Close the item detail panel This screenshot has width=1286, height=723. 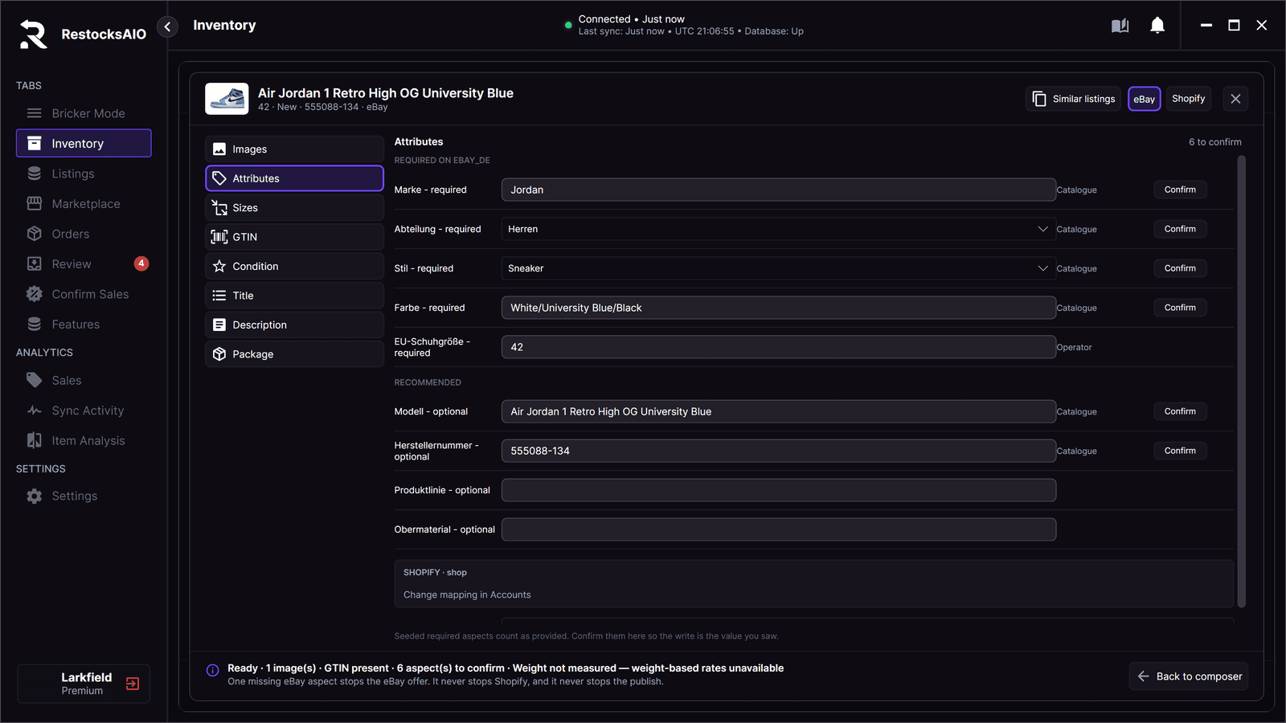[x=1235, y=99]
